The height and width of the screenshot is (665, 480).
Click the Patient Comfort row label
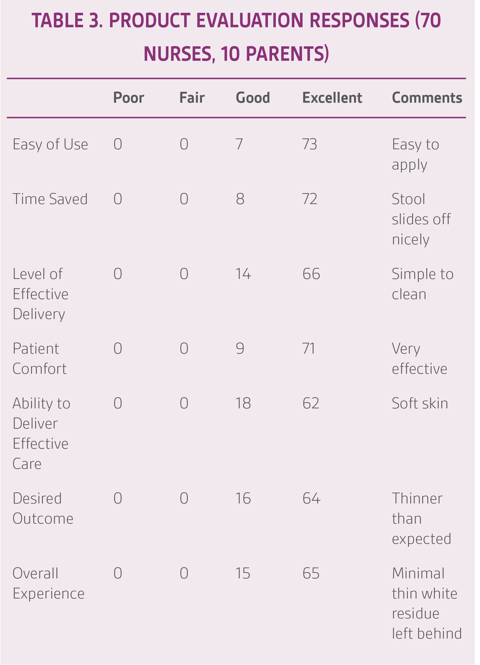pyautogui.click(x=40, y=359)
